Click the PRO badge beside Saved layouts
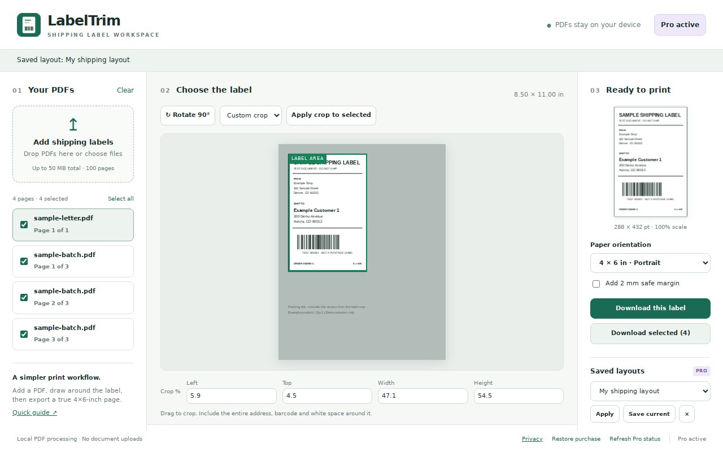The width and height of the screenshot is (723, 452). tap(702, 371)
